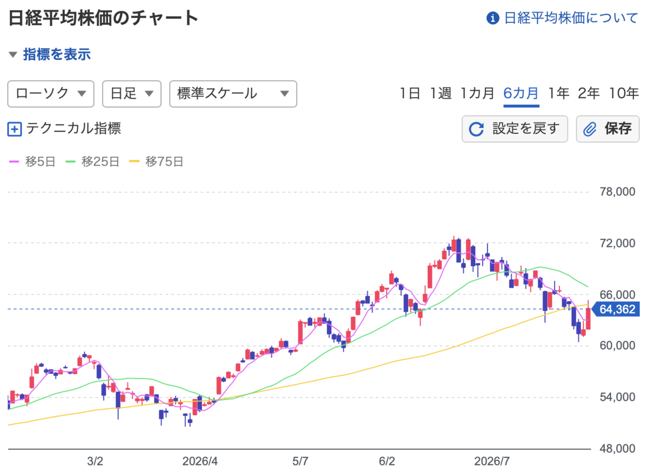Switch to the 1年 time range
The width and height of the screenshot is (648, 473).
point(558,93)
